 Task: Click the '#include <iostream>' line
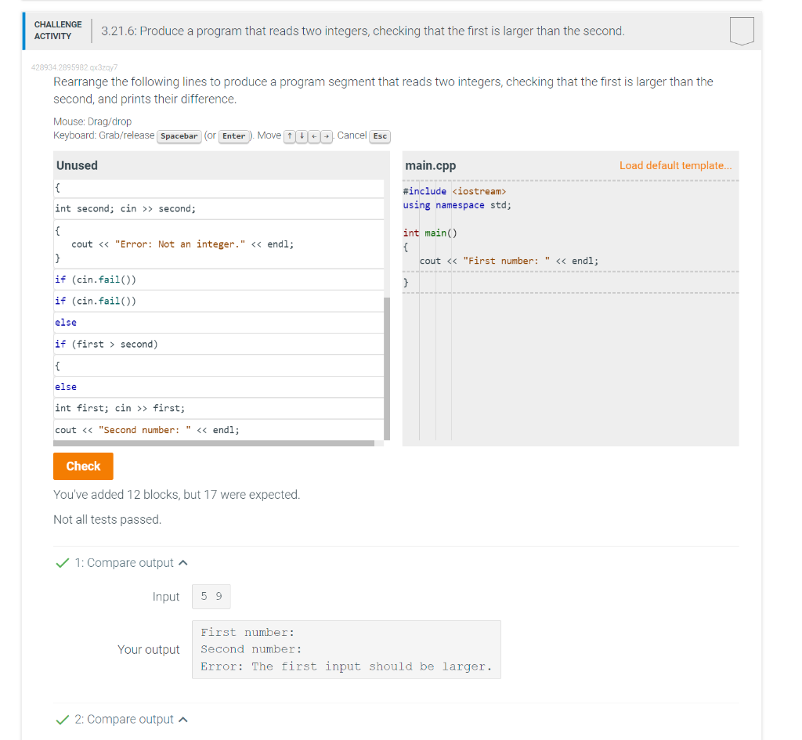click(x=454, y=191)
